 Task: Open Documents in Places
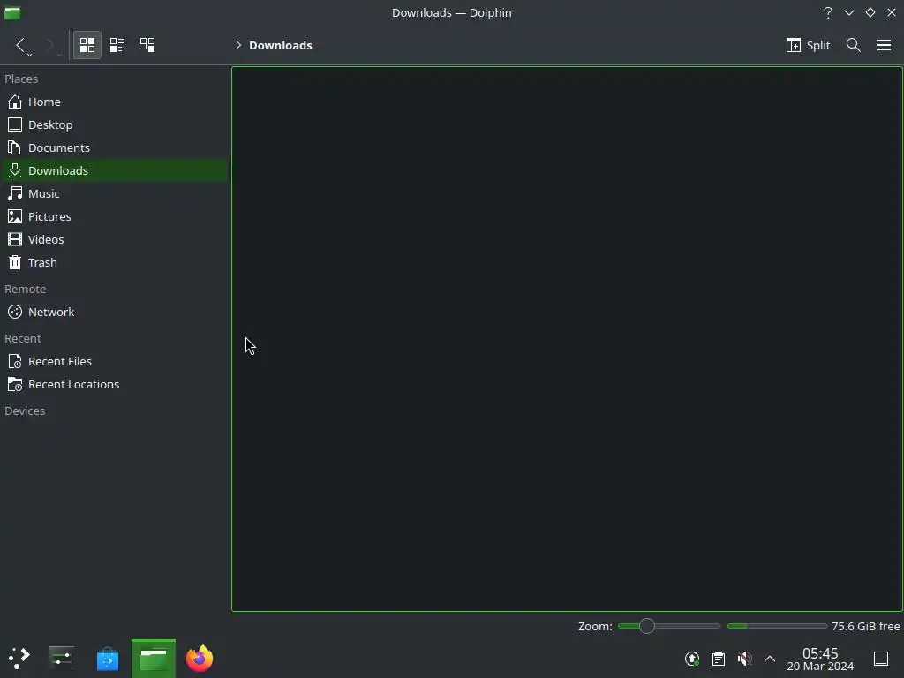pyautogui.click(x=116, y=148)
